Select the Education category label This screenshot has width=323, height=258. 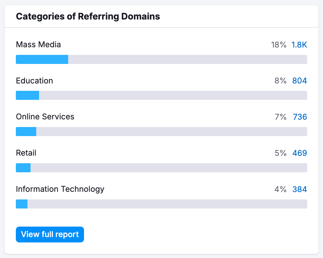(x=34, y=81)
